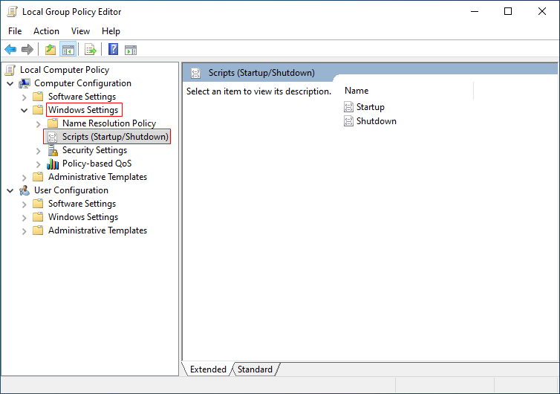Click the Policy-based QoS bar chart icon

tap(53, 164)
